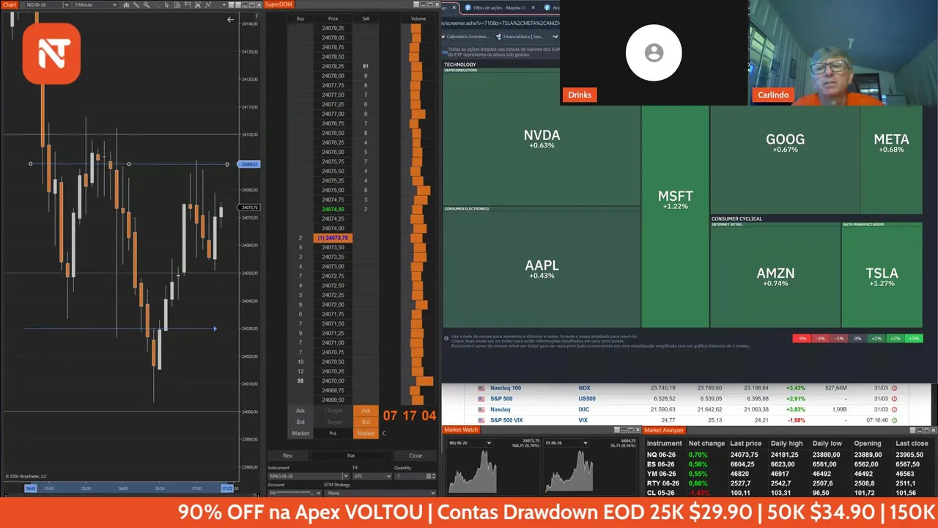
Task: Click the browser address bar URL
Action: [501, 23]
